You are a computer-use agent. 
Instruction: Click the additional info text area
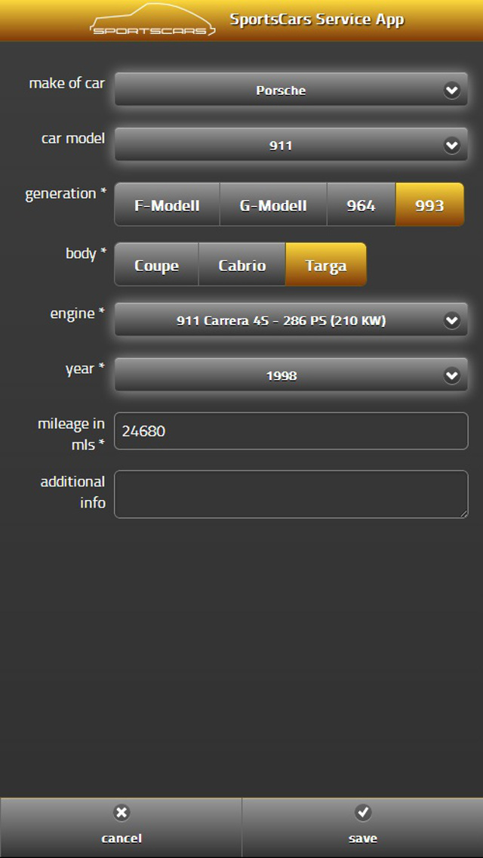pos(291,494)
